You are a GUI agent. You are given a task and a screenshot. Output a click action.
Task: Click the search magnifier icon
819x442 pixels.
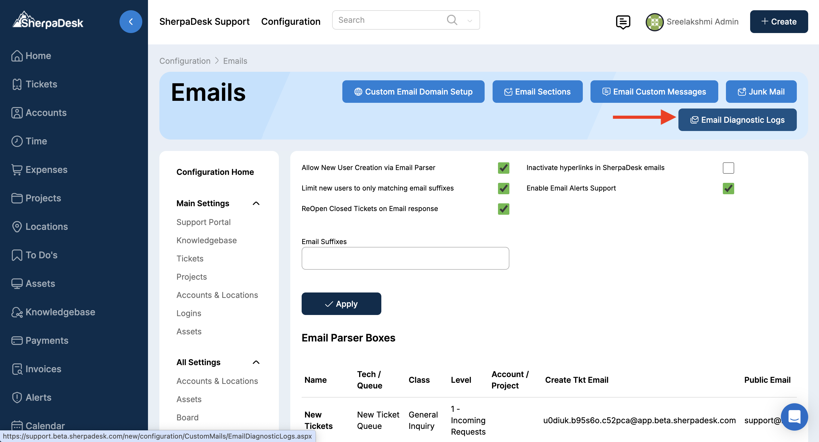(x=452, y=20)
